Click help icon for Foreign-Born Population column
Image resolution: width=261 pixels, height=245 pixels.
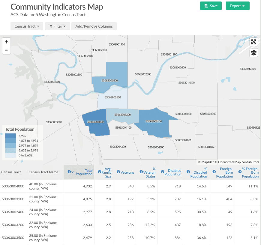pyautogui.click(x=214, y=172)
